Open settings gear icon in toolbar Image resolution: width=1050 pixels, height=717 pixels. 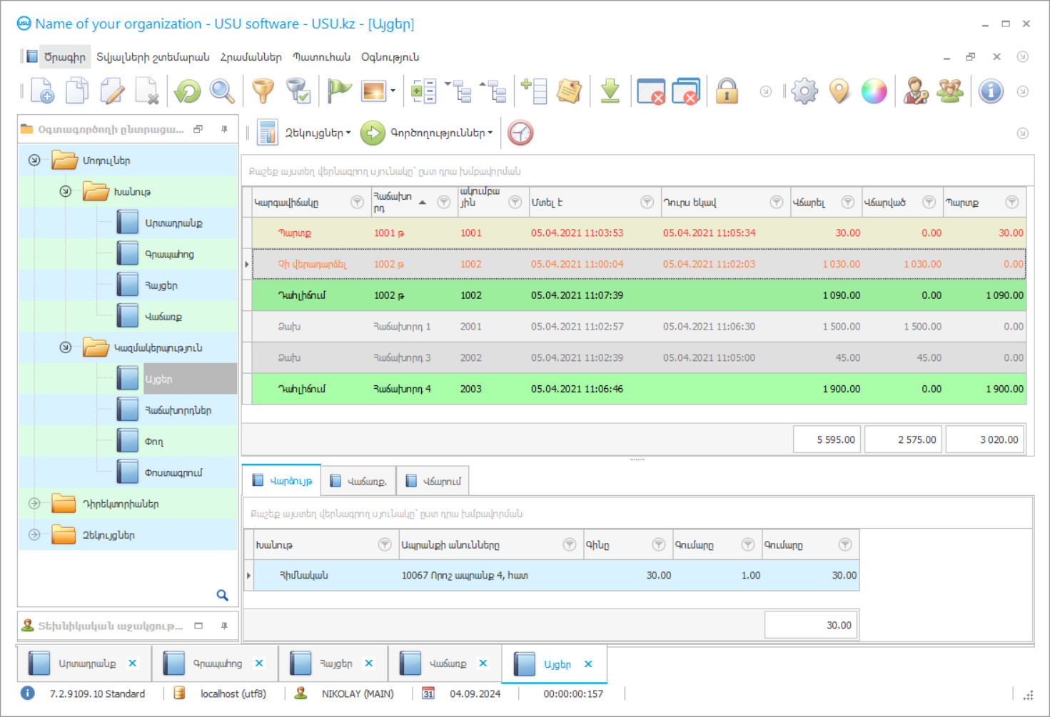804,91
